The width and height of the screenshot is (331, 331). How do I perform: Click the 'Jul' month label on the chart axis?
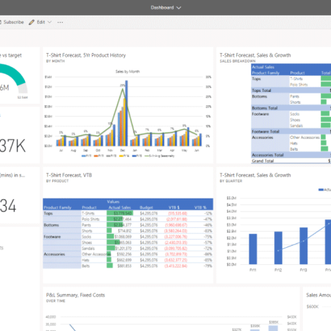61,150
